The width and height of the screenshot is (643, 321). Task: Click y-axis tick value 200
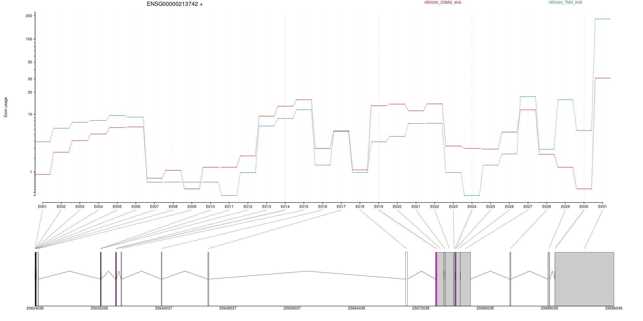click(29, 16)
